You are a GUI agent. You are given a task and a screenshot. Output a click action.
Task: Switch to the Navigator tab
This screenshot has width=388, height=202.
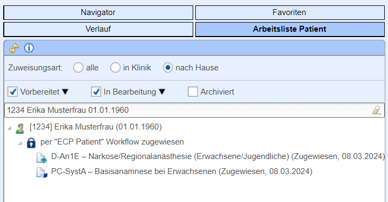[x=98, y=12]
